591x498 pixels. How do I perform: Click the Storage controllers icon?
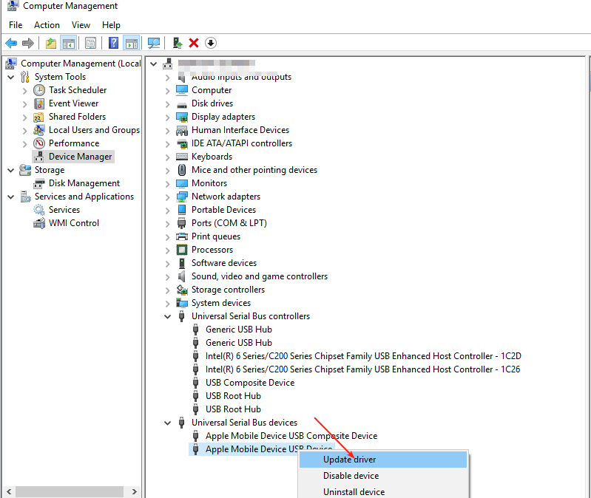click(x=182, y=290)
